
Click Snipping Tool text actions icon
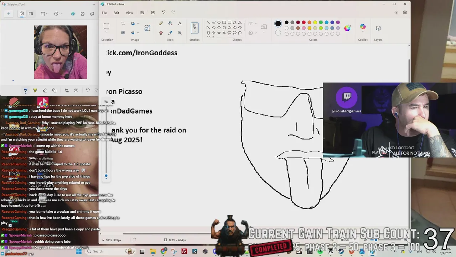coord(76,91)
